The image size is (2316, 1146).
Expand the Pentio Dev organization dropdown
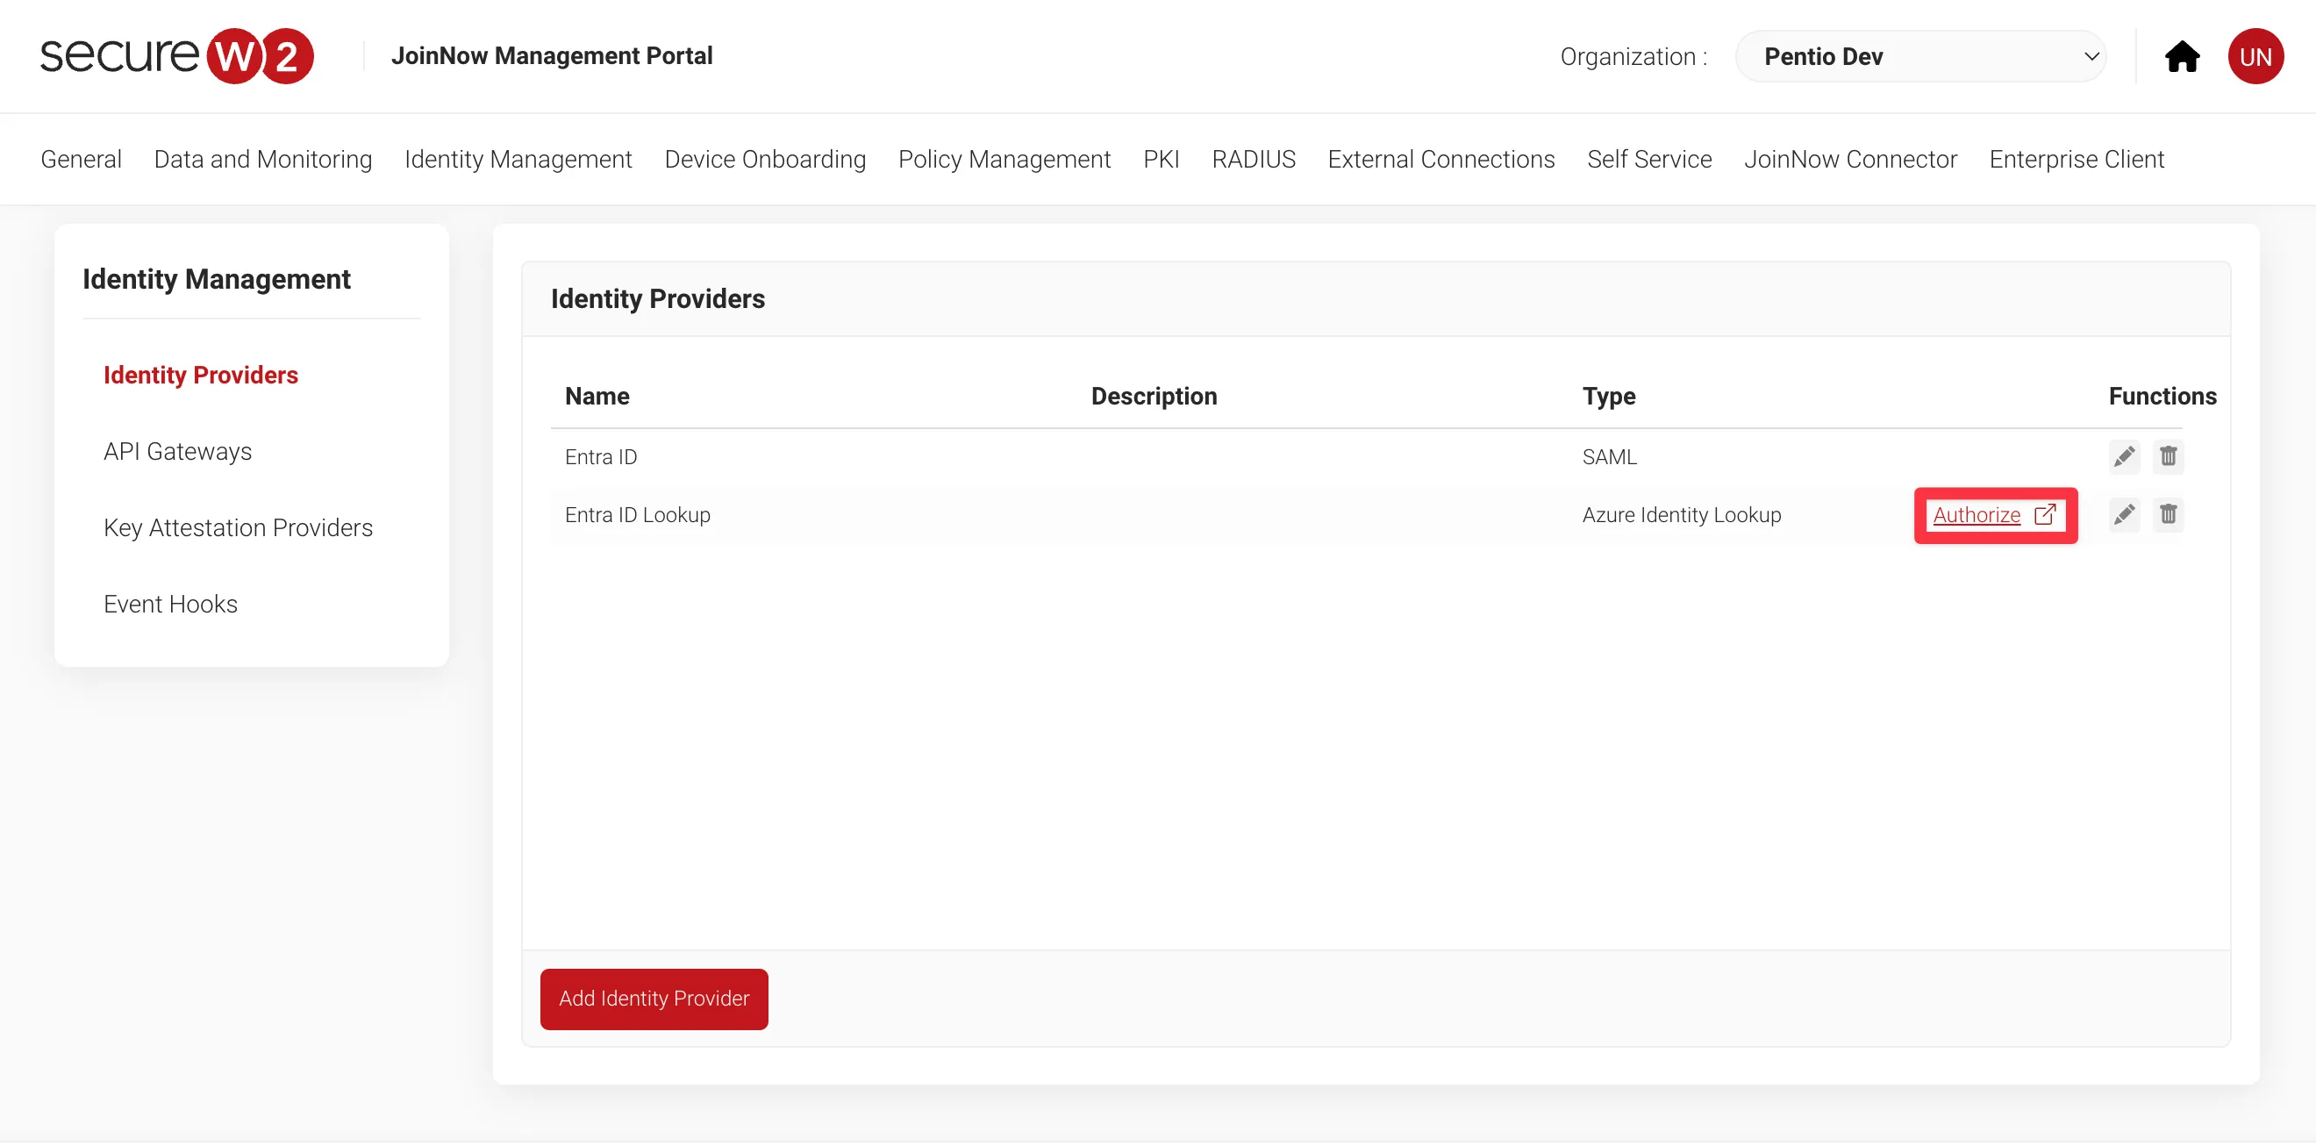tap(1920, 57)
